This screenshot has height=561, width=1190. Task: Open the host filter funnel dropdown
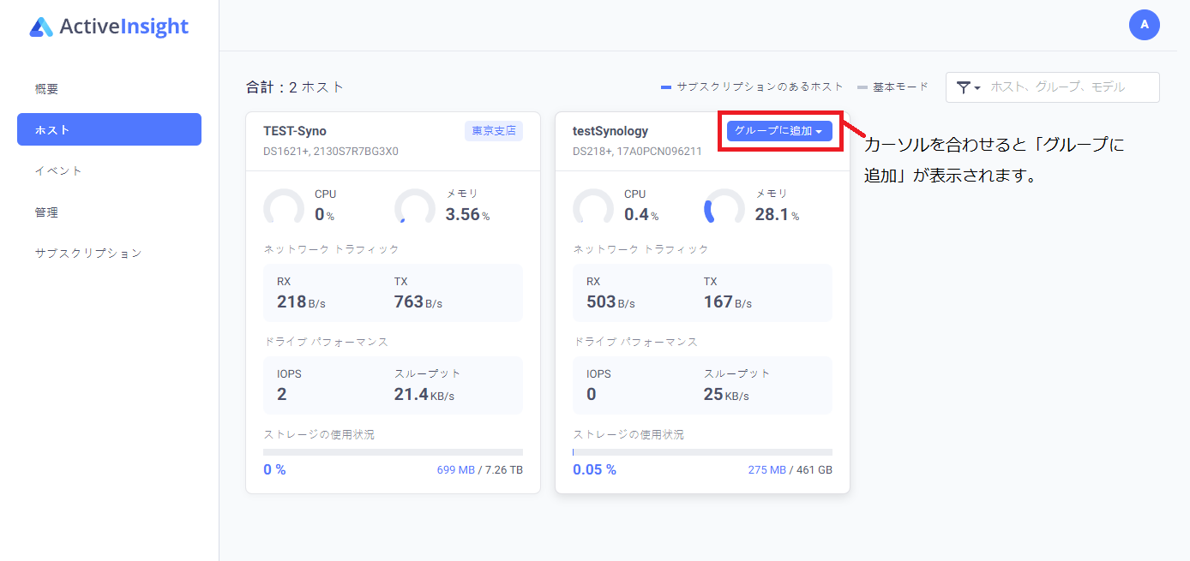tap(968, 87)
